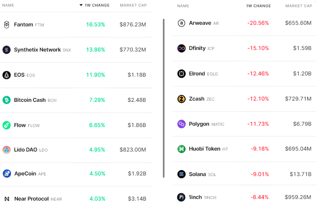Image resolution: width=318 pixels, height=206 pixels.
Task: Click the EOS coin logo icon
Action: pos(6,75)
